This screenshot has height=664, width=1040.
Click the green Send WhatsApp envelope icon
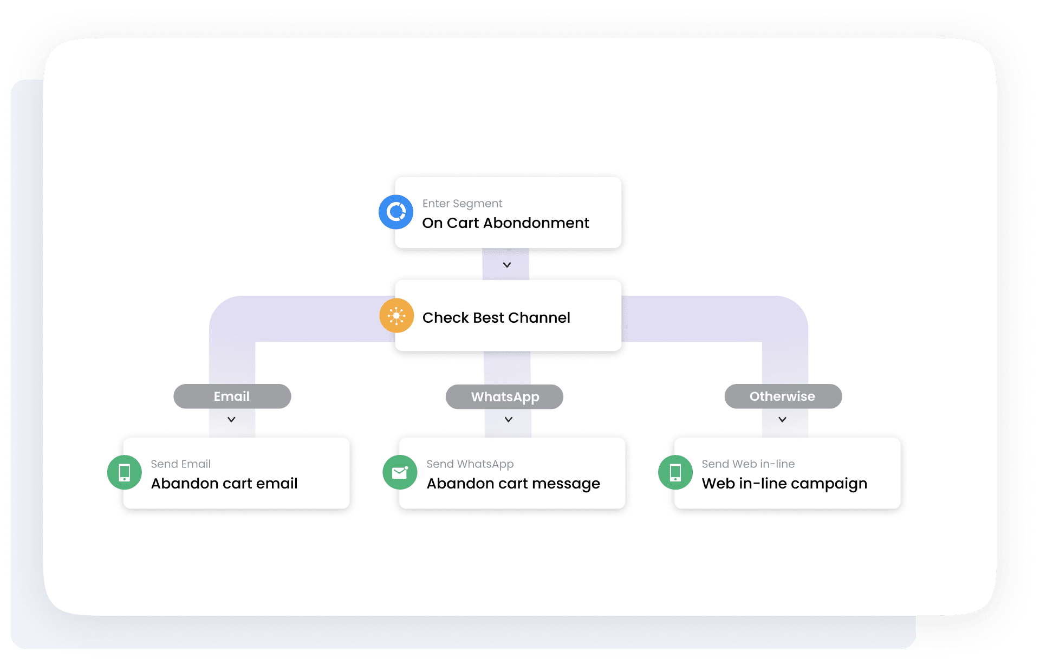[400, 472]
